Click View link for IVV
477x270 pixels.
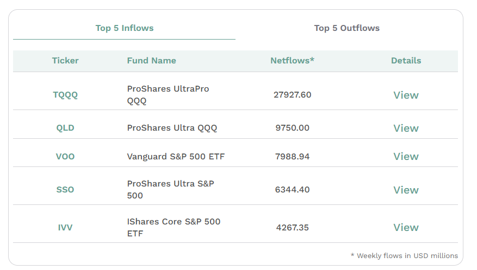click(406, 228)
